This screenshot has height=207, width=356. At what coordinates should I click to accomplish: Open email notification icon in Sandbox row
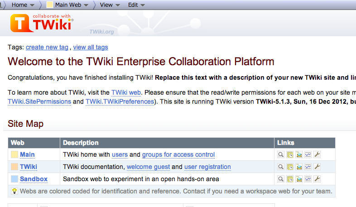coord(299,179)
